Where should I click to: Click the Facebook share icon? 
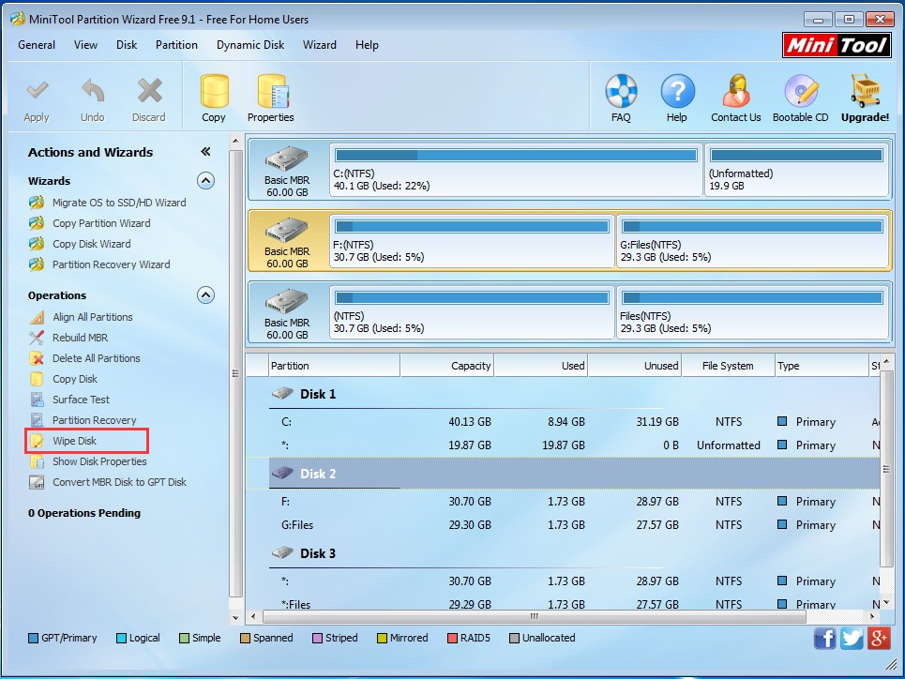tap(825, 639)
